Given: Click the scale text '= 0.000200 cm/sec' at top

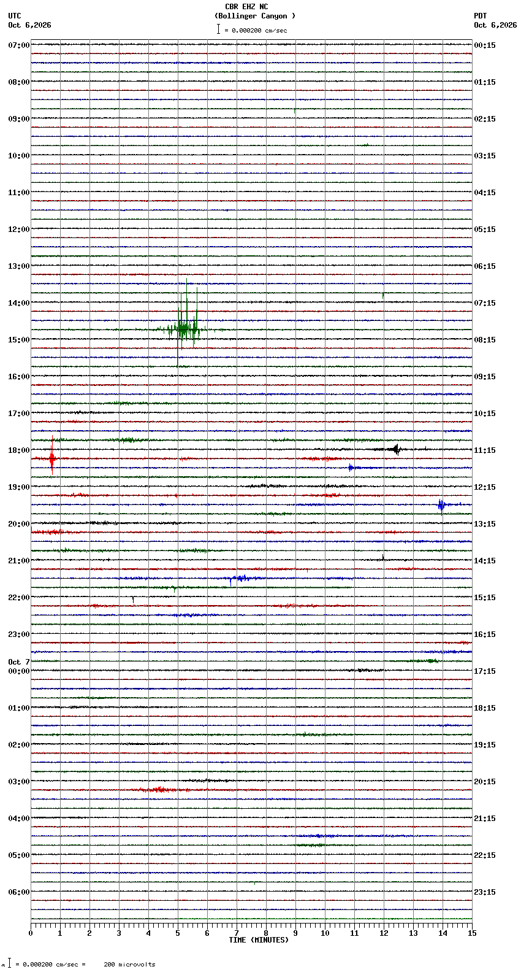Looking at the screenshot, I should pyautogui.click(x=256, y=30).
